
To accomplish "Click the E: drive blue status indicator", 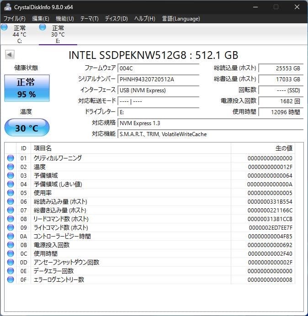I will 42,27.
